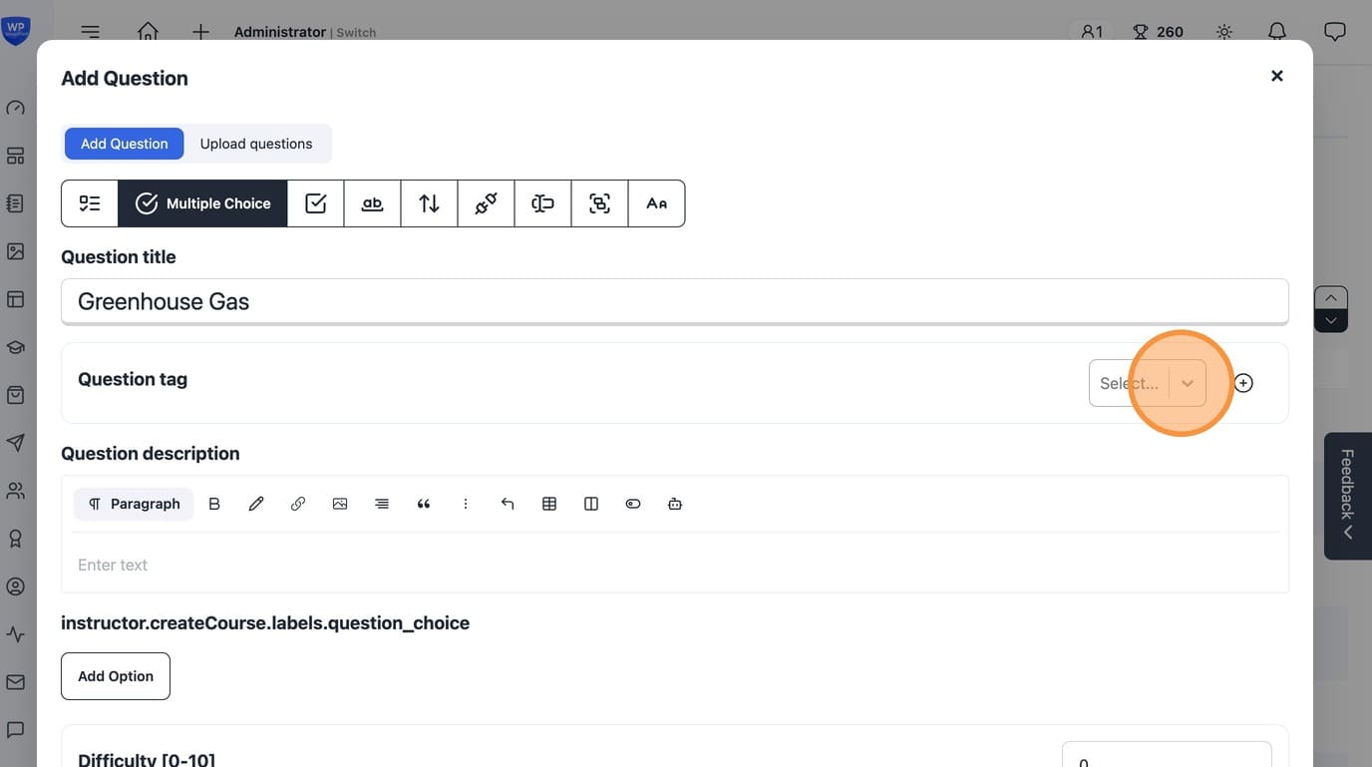Expand more editor options ellipsis
Viewport: 1372px width, 767px height.
pos(466,504)
